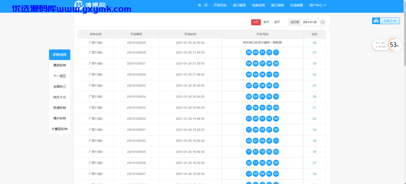Show results for 前天
Screen dimensions: 406x184
coord(277,22)
